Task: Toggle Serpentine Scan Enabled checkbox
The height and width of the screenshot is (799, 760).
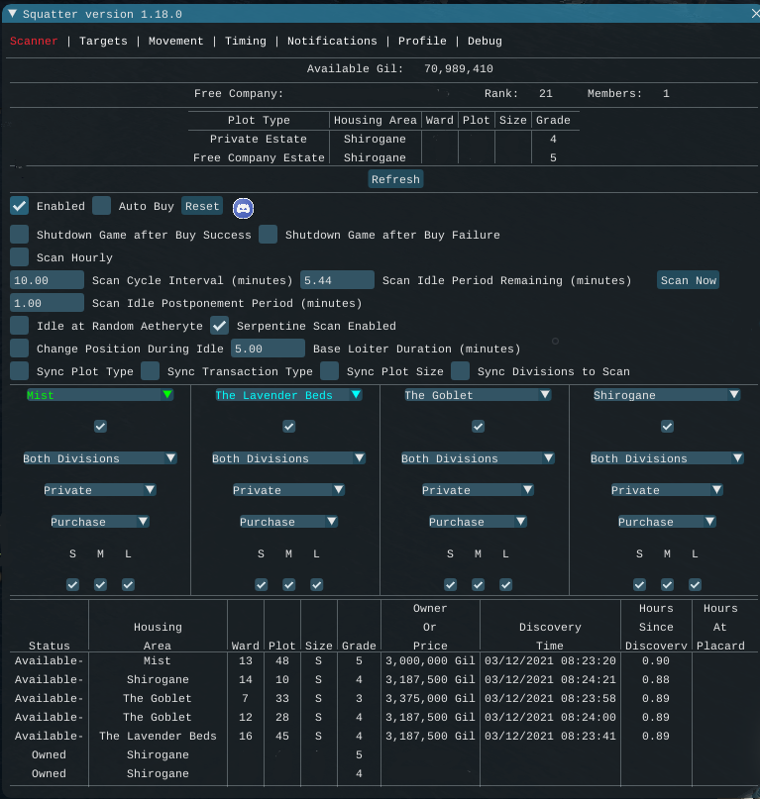Action: 220,326
